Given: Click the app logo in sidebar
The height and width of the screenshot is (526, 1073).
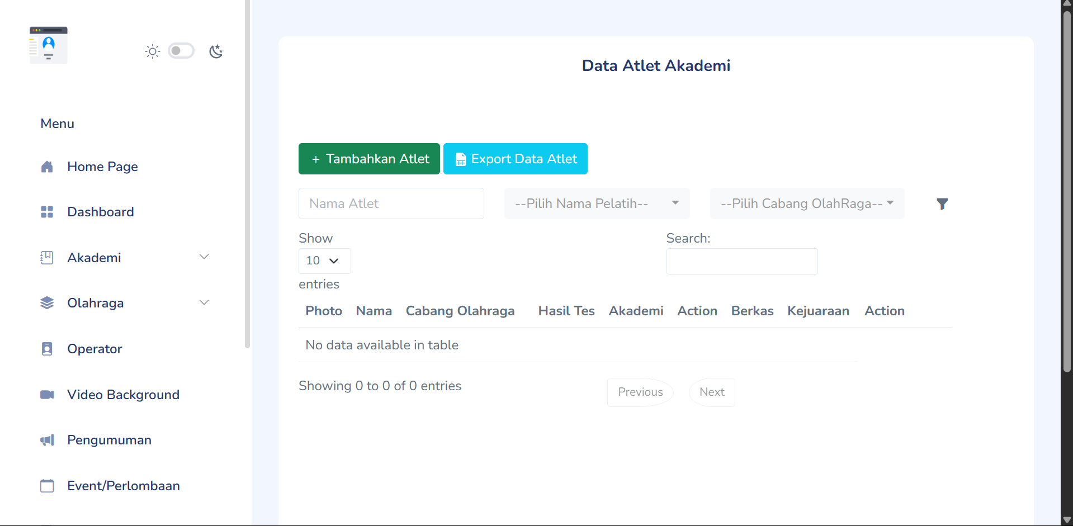Looking at the screenshot, I should click(49, 45).
